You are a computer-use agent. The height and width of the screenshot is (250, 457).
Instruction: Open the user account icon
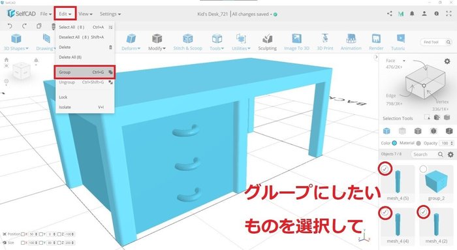pyautogui.click(x=424, y=14)
